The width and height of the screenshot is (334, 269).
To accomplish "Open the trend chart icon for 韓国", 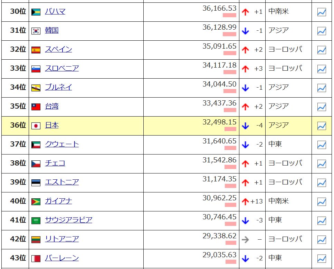I will click(x=322, y=31).
